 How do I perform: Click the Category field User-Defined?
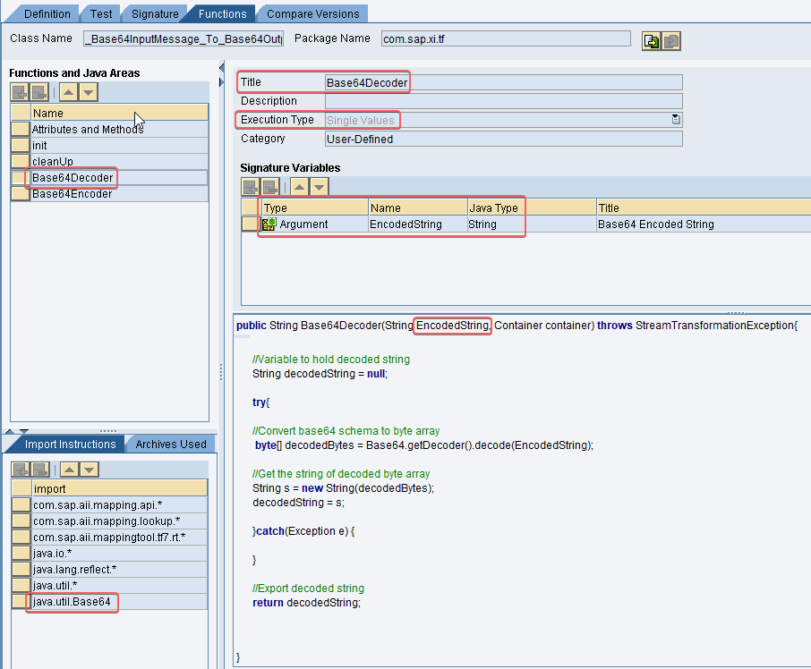pyautogui.click(x=504, y=139)
